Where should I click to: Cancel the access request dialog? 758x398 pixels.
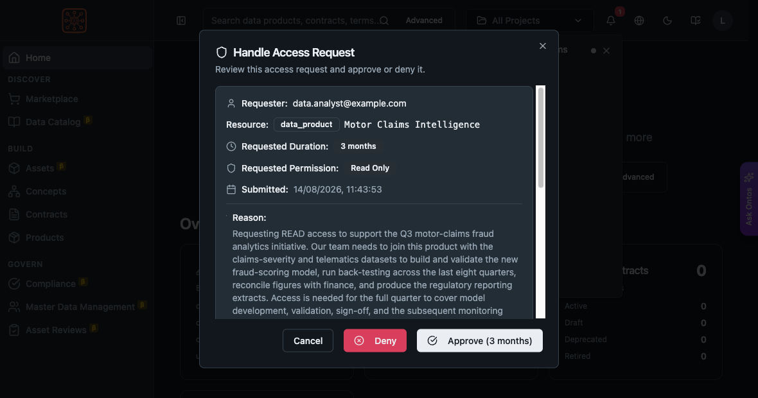pos(308,340)
